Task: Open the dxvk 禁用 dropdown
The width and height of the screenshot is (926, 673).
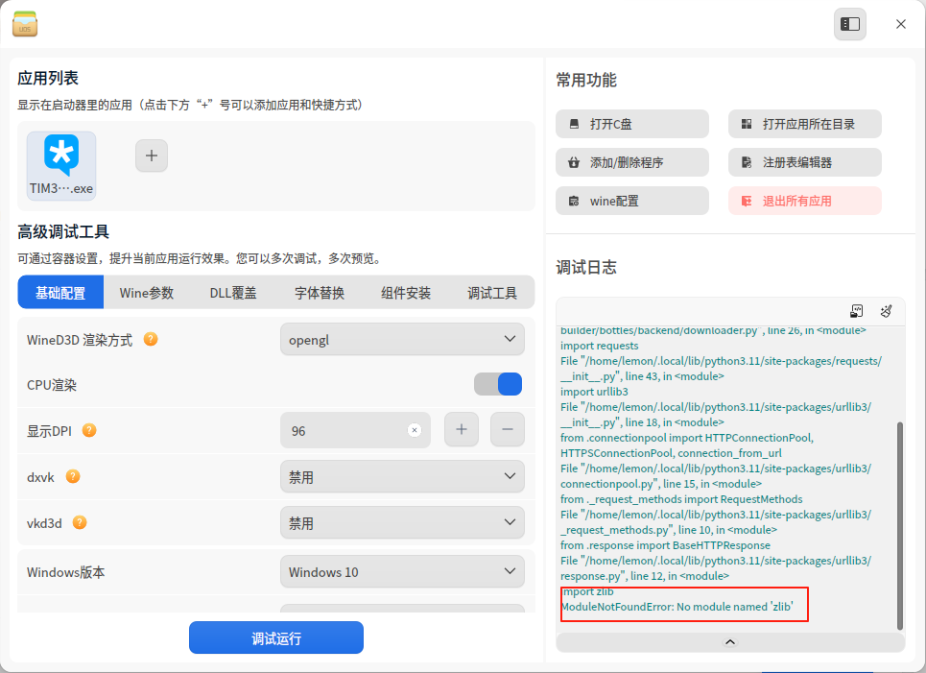Action: (402, 476)
